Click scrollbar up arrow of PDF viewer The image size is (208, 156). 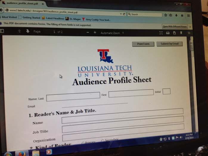point(192,38)
